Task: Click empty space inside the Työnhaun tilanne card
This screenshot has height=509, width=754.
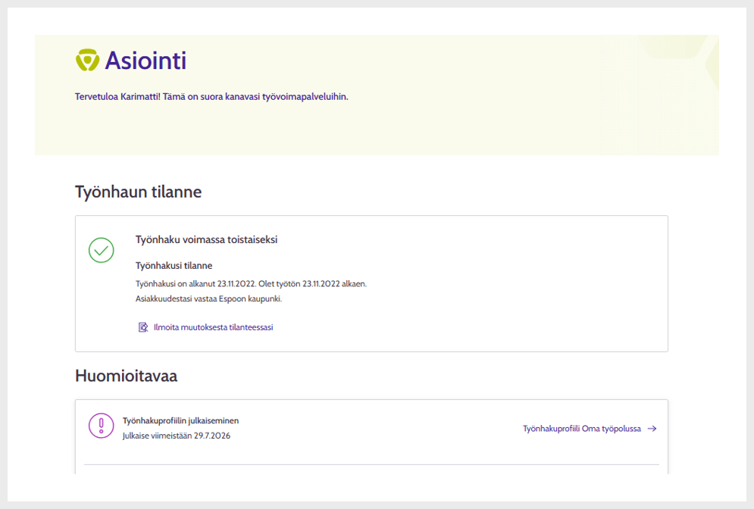Action: tap(505, 289)
